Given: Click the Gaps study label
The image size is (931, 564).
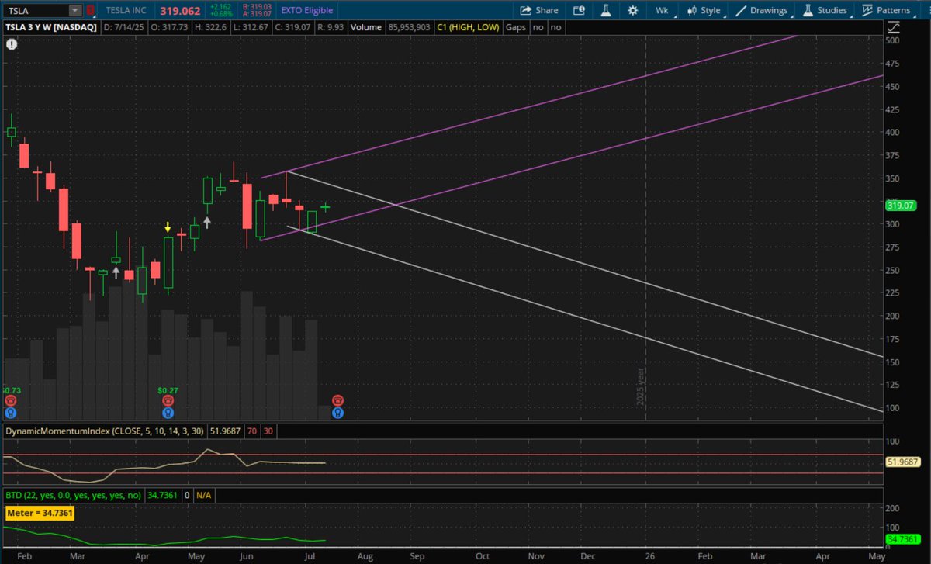Looking at the screenshot, I should 515,27.
